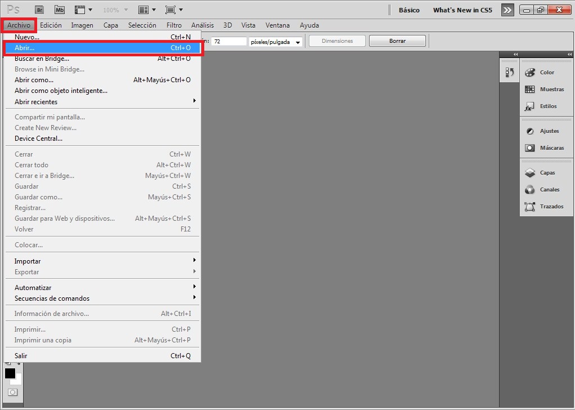Screen dimensions: 575x410
Task: Open the 3D menu
Action: (x=227, y=25)
